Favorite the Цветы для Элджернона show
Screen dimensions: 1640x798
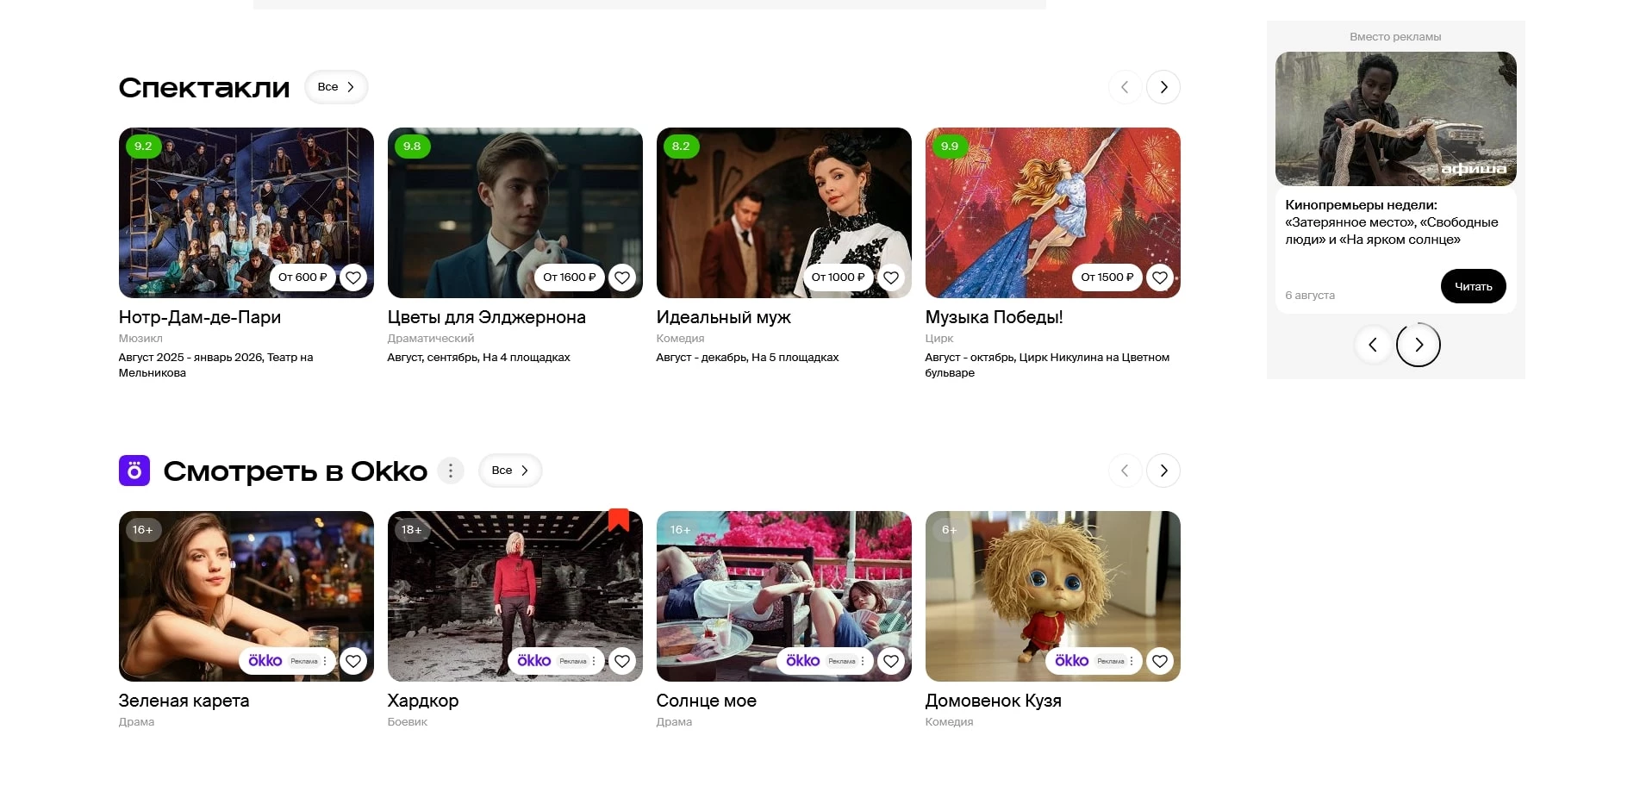point(622,277)
